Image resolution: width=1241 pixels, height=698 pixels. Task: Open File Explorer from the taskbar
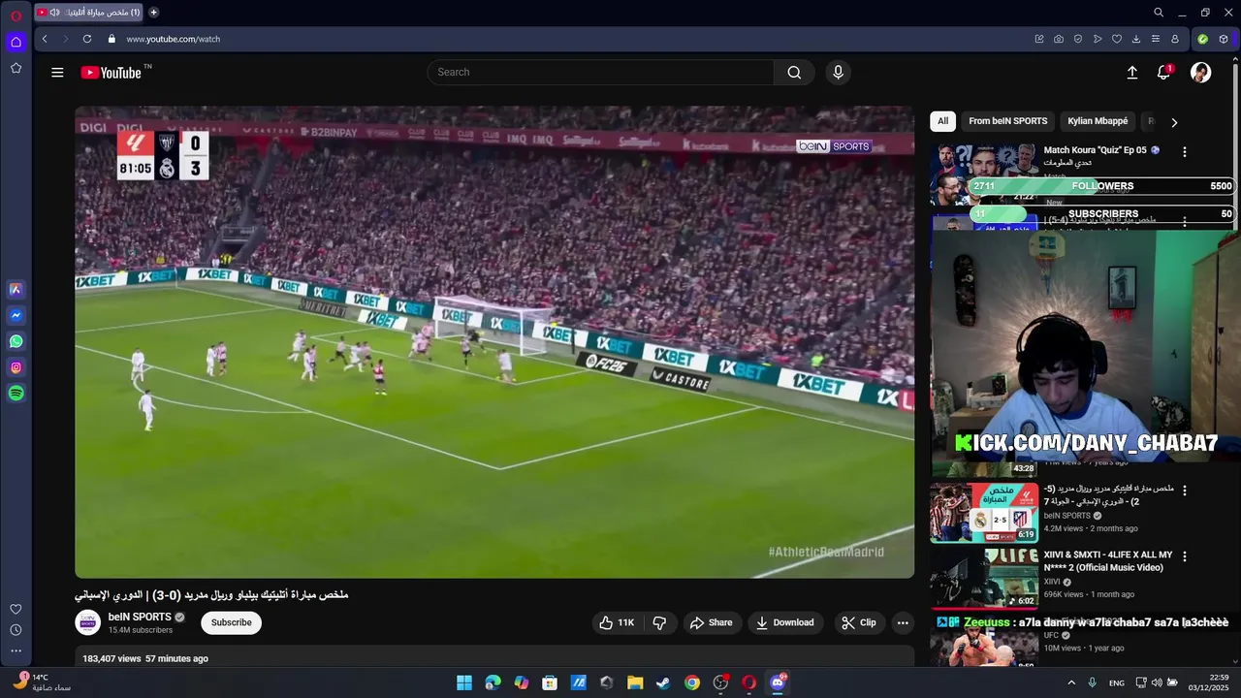(x=635, y=682)
